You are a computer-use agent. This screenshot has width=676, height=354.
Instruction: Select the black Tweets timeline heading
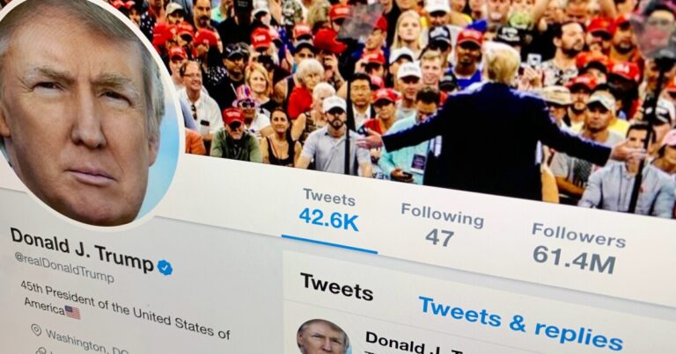[337, 285]
